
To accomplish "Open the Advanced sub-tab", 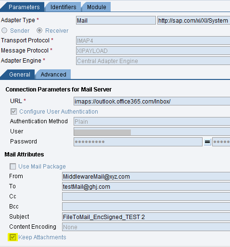I will 53,75.
